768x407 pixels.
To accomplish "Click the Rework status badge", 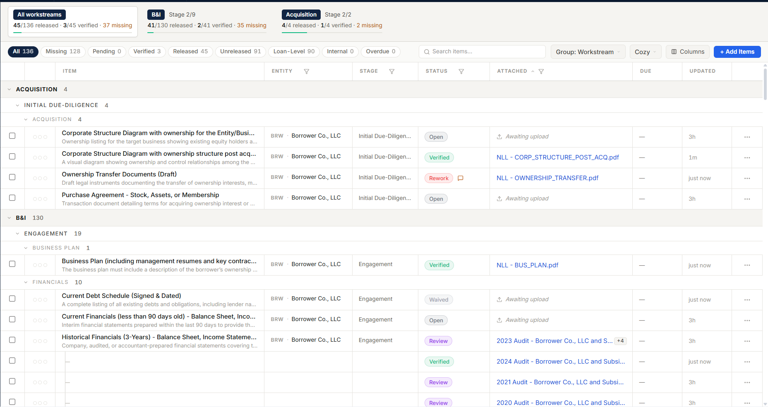I will click(439, 178).
